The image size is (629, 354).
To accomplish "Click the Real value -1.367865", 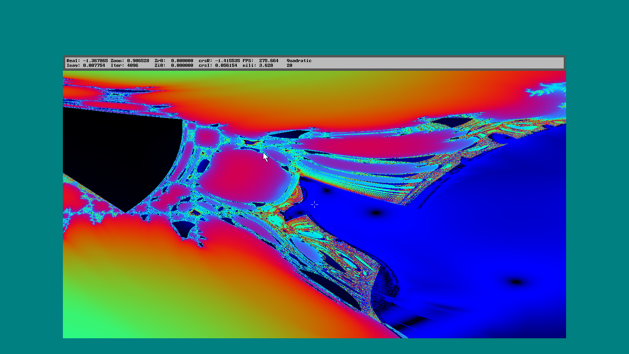I will 96,61.
